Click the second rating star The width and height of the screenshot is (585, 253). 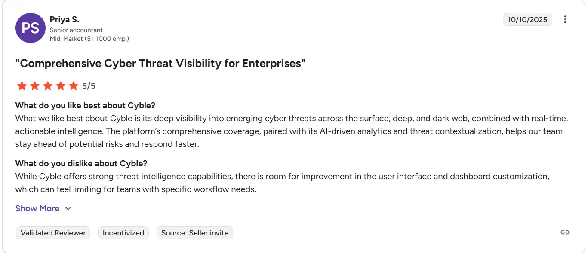pos(35,86)
